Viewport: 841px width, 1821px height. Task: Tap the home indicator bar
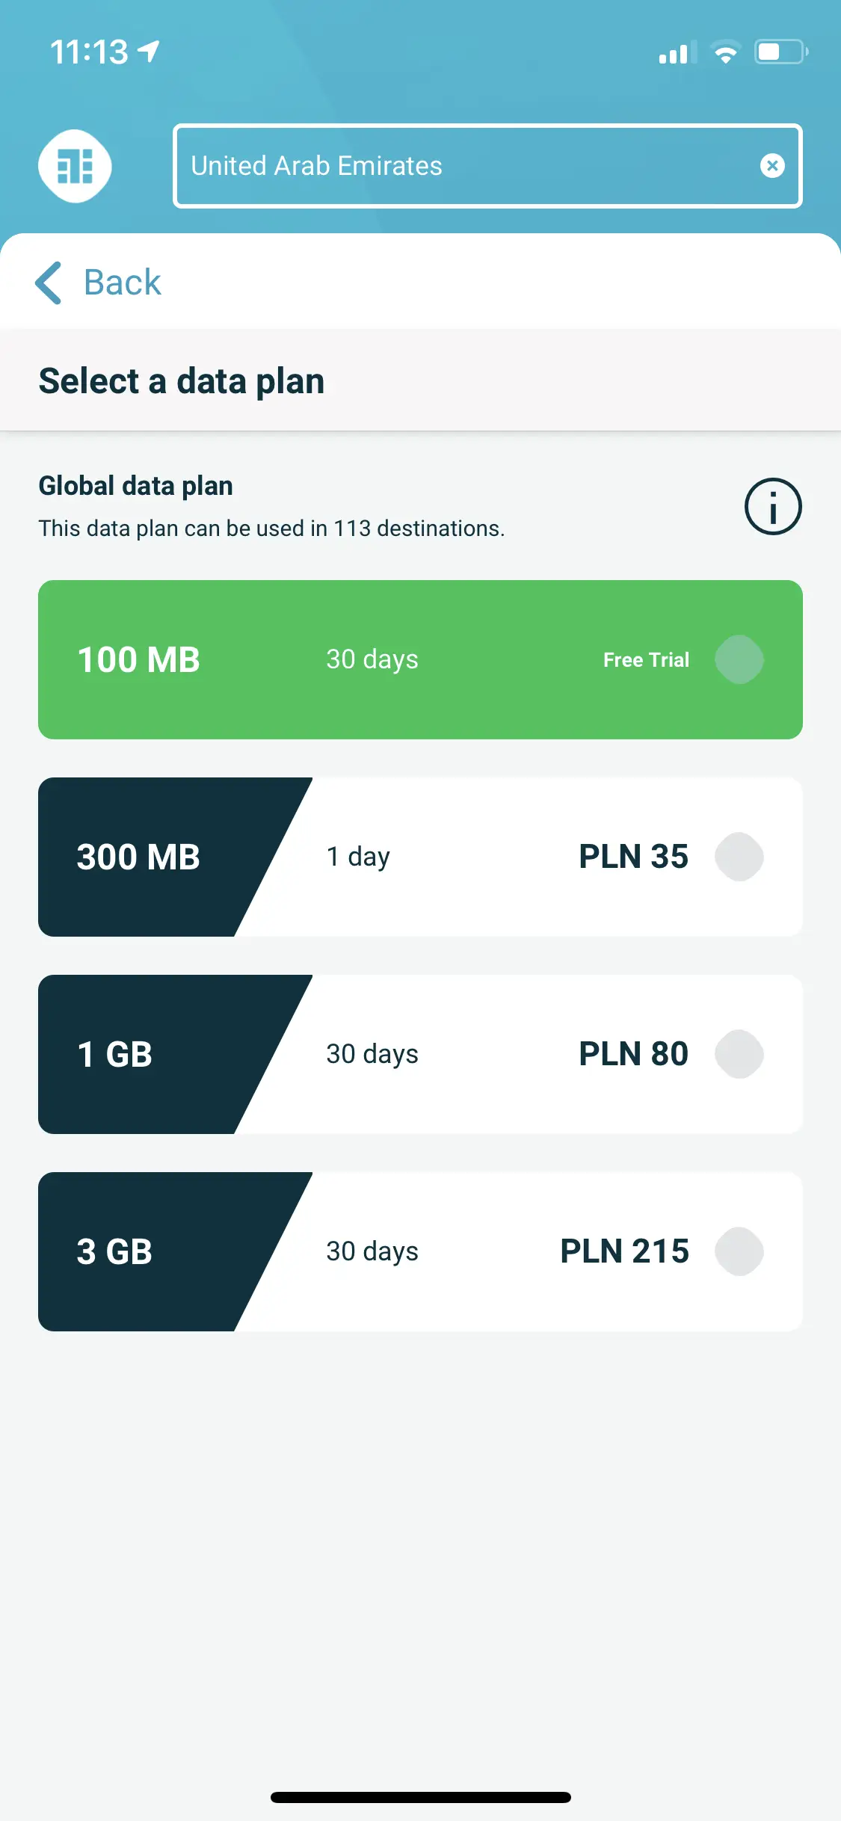420,1797
